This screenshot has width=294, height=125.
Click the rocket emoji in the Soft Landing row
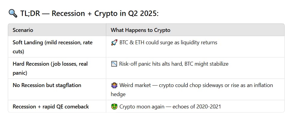(x=114, y=42)
